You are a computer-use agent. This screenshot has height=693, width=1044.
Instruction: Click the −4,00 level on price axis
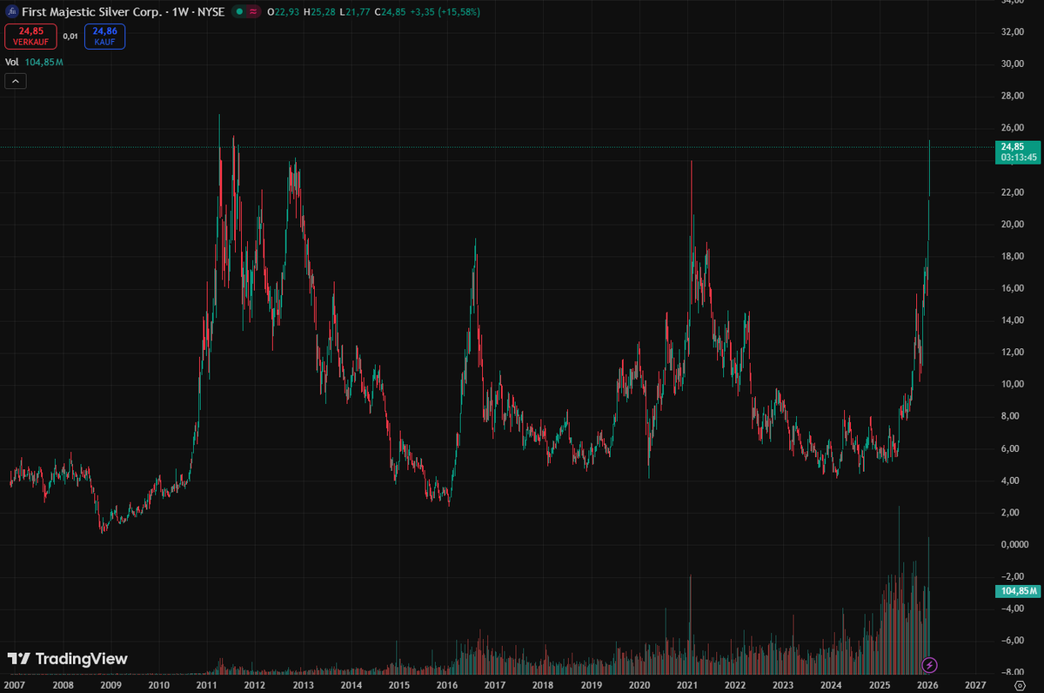pos(1011,609)
